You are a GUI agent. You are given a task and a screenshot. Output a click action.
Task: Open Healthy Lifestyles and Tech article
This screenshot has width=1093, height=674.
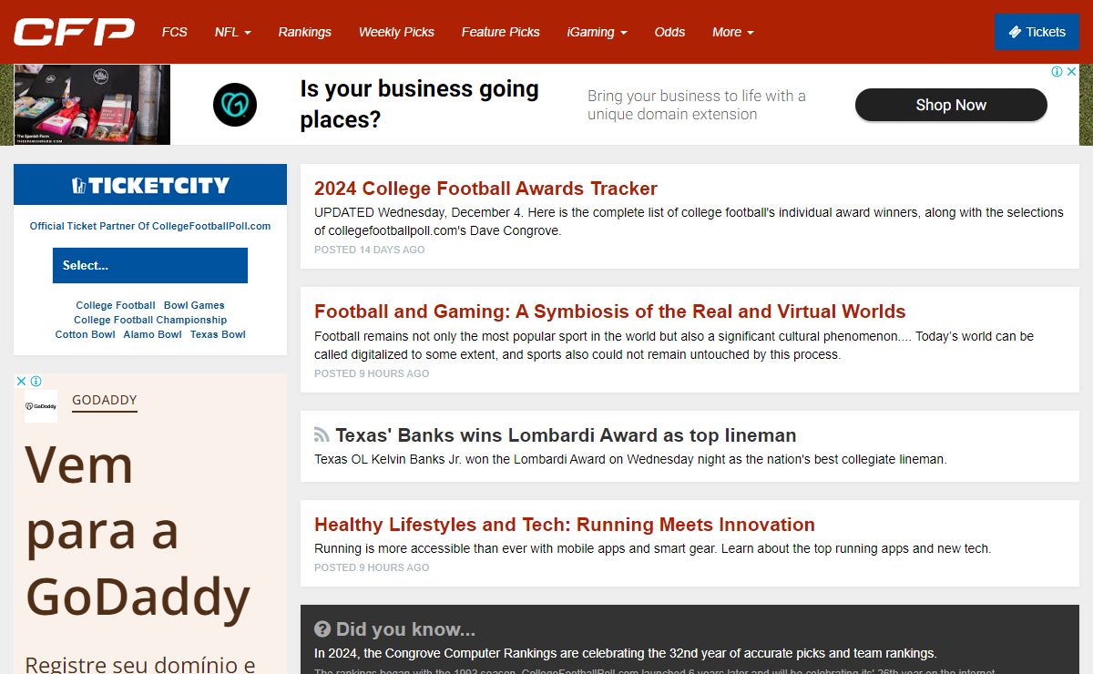click(565, 525)
